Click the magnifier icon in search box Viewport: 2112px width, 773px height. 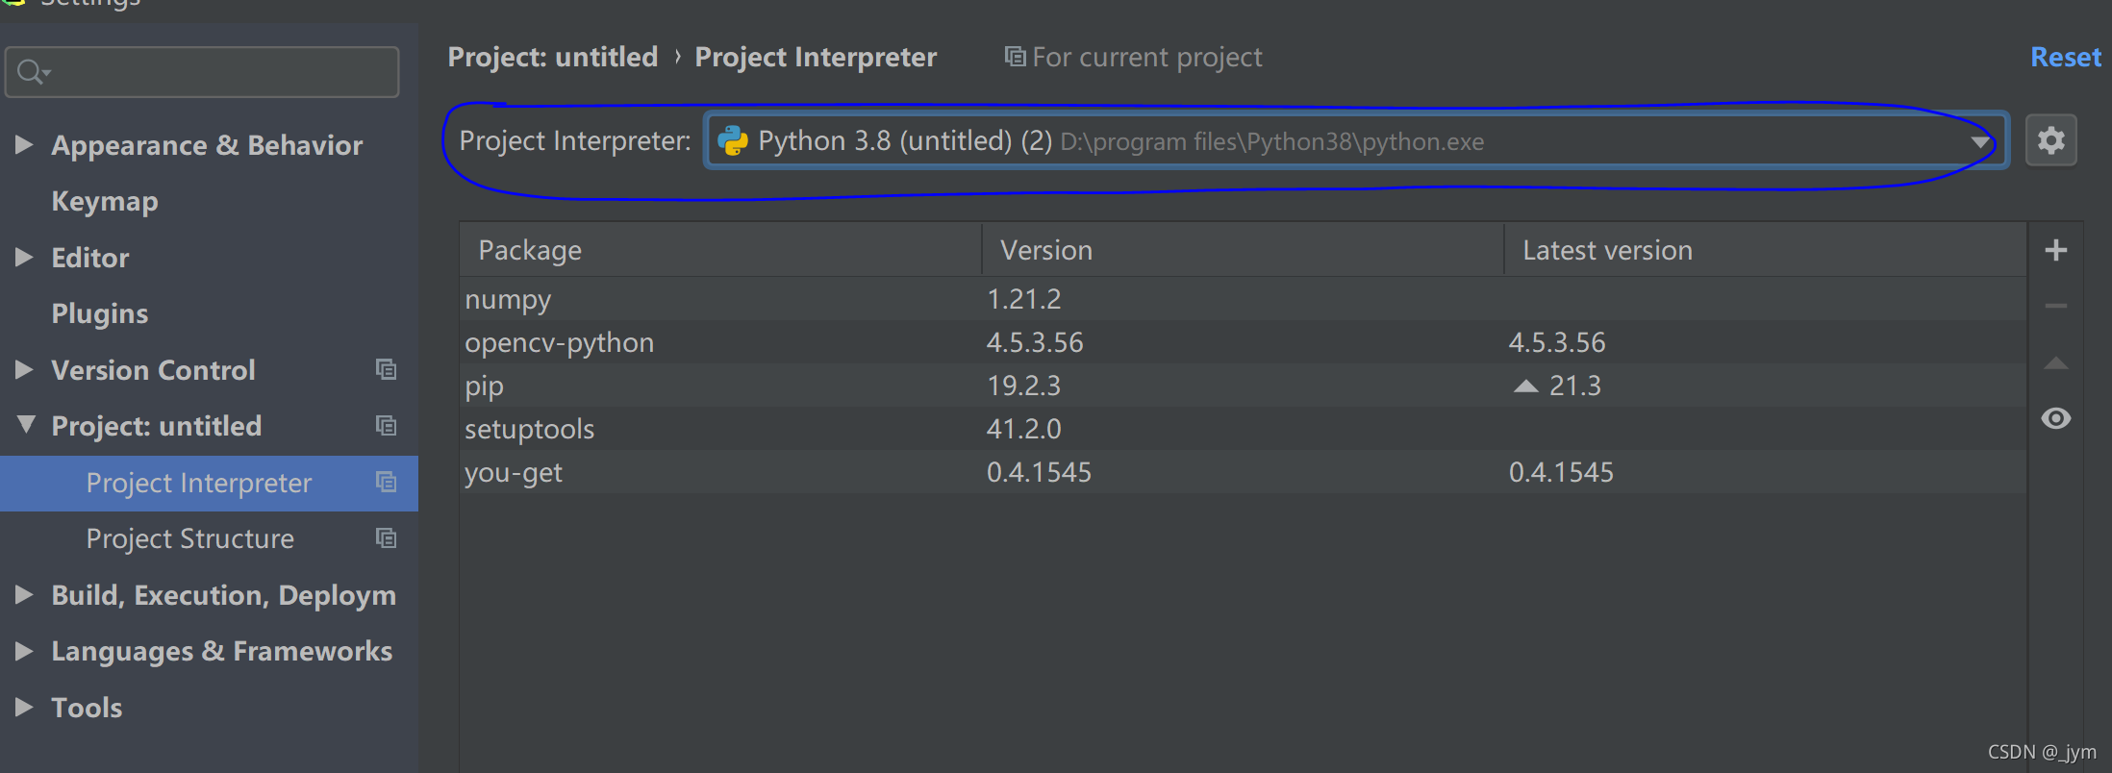[31, 72]
